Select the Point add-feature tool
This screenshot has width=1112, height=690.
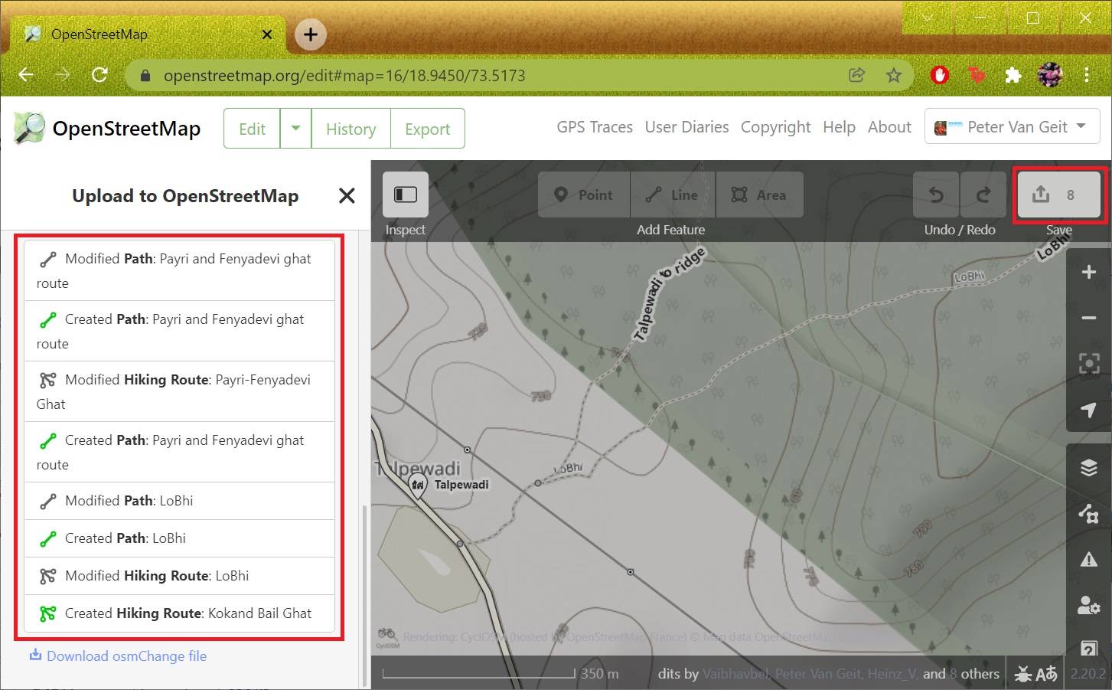[584, 195]
